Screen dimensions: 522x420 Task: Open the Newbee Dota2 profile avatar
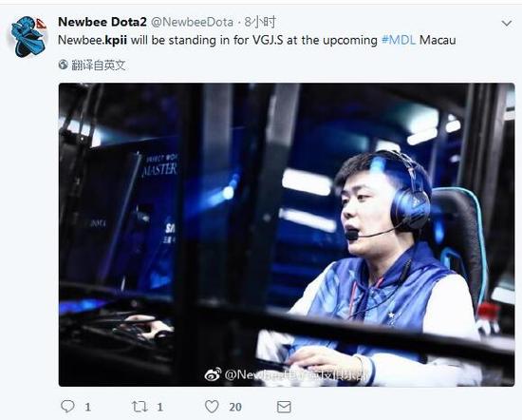28,37
